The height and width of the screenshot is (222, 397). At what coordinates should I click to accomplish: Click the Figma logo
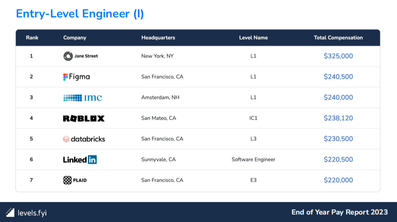pyautogui.click(x=76, y=77)
